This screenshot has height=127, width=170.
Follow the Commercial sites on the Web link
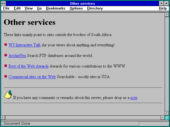coord(32,77)
